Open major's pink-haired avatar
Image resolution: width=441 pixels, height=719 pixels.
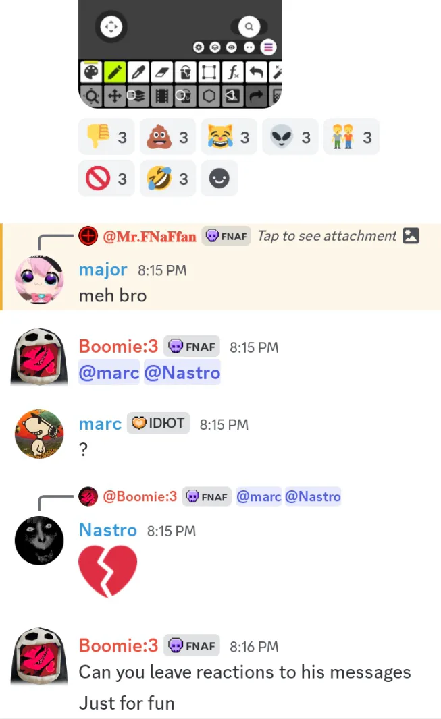(39, 280)
